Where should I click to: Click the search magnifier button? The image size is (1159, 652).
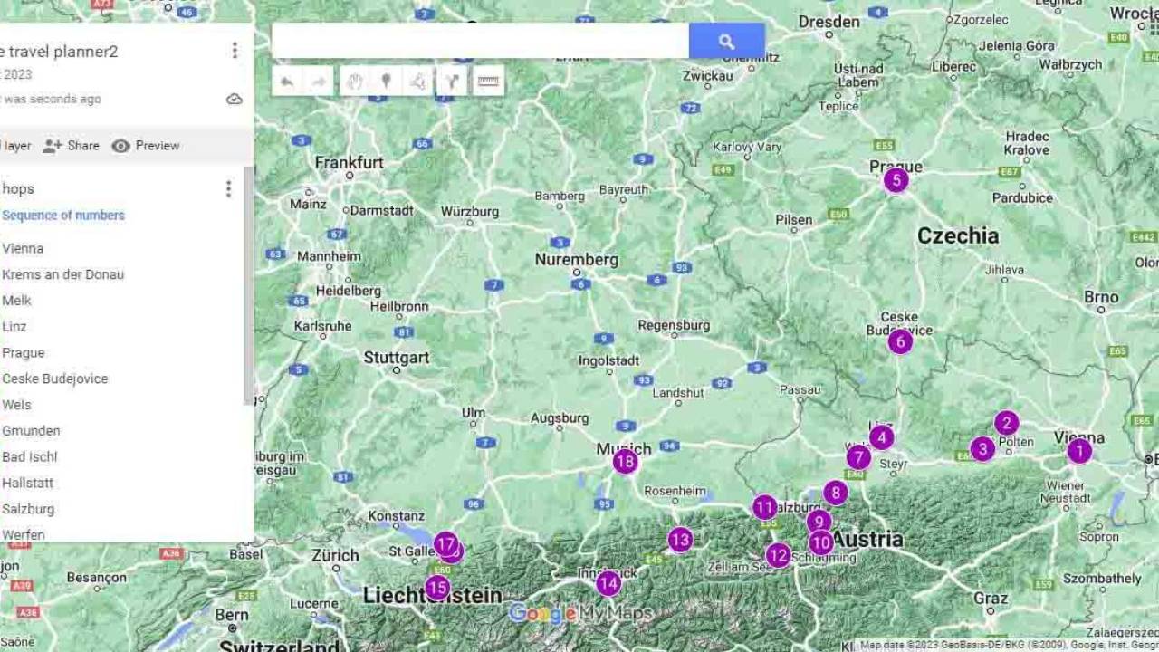(726, 40)
